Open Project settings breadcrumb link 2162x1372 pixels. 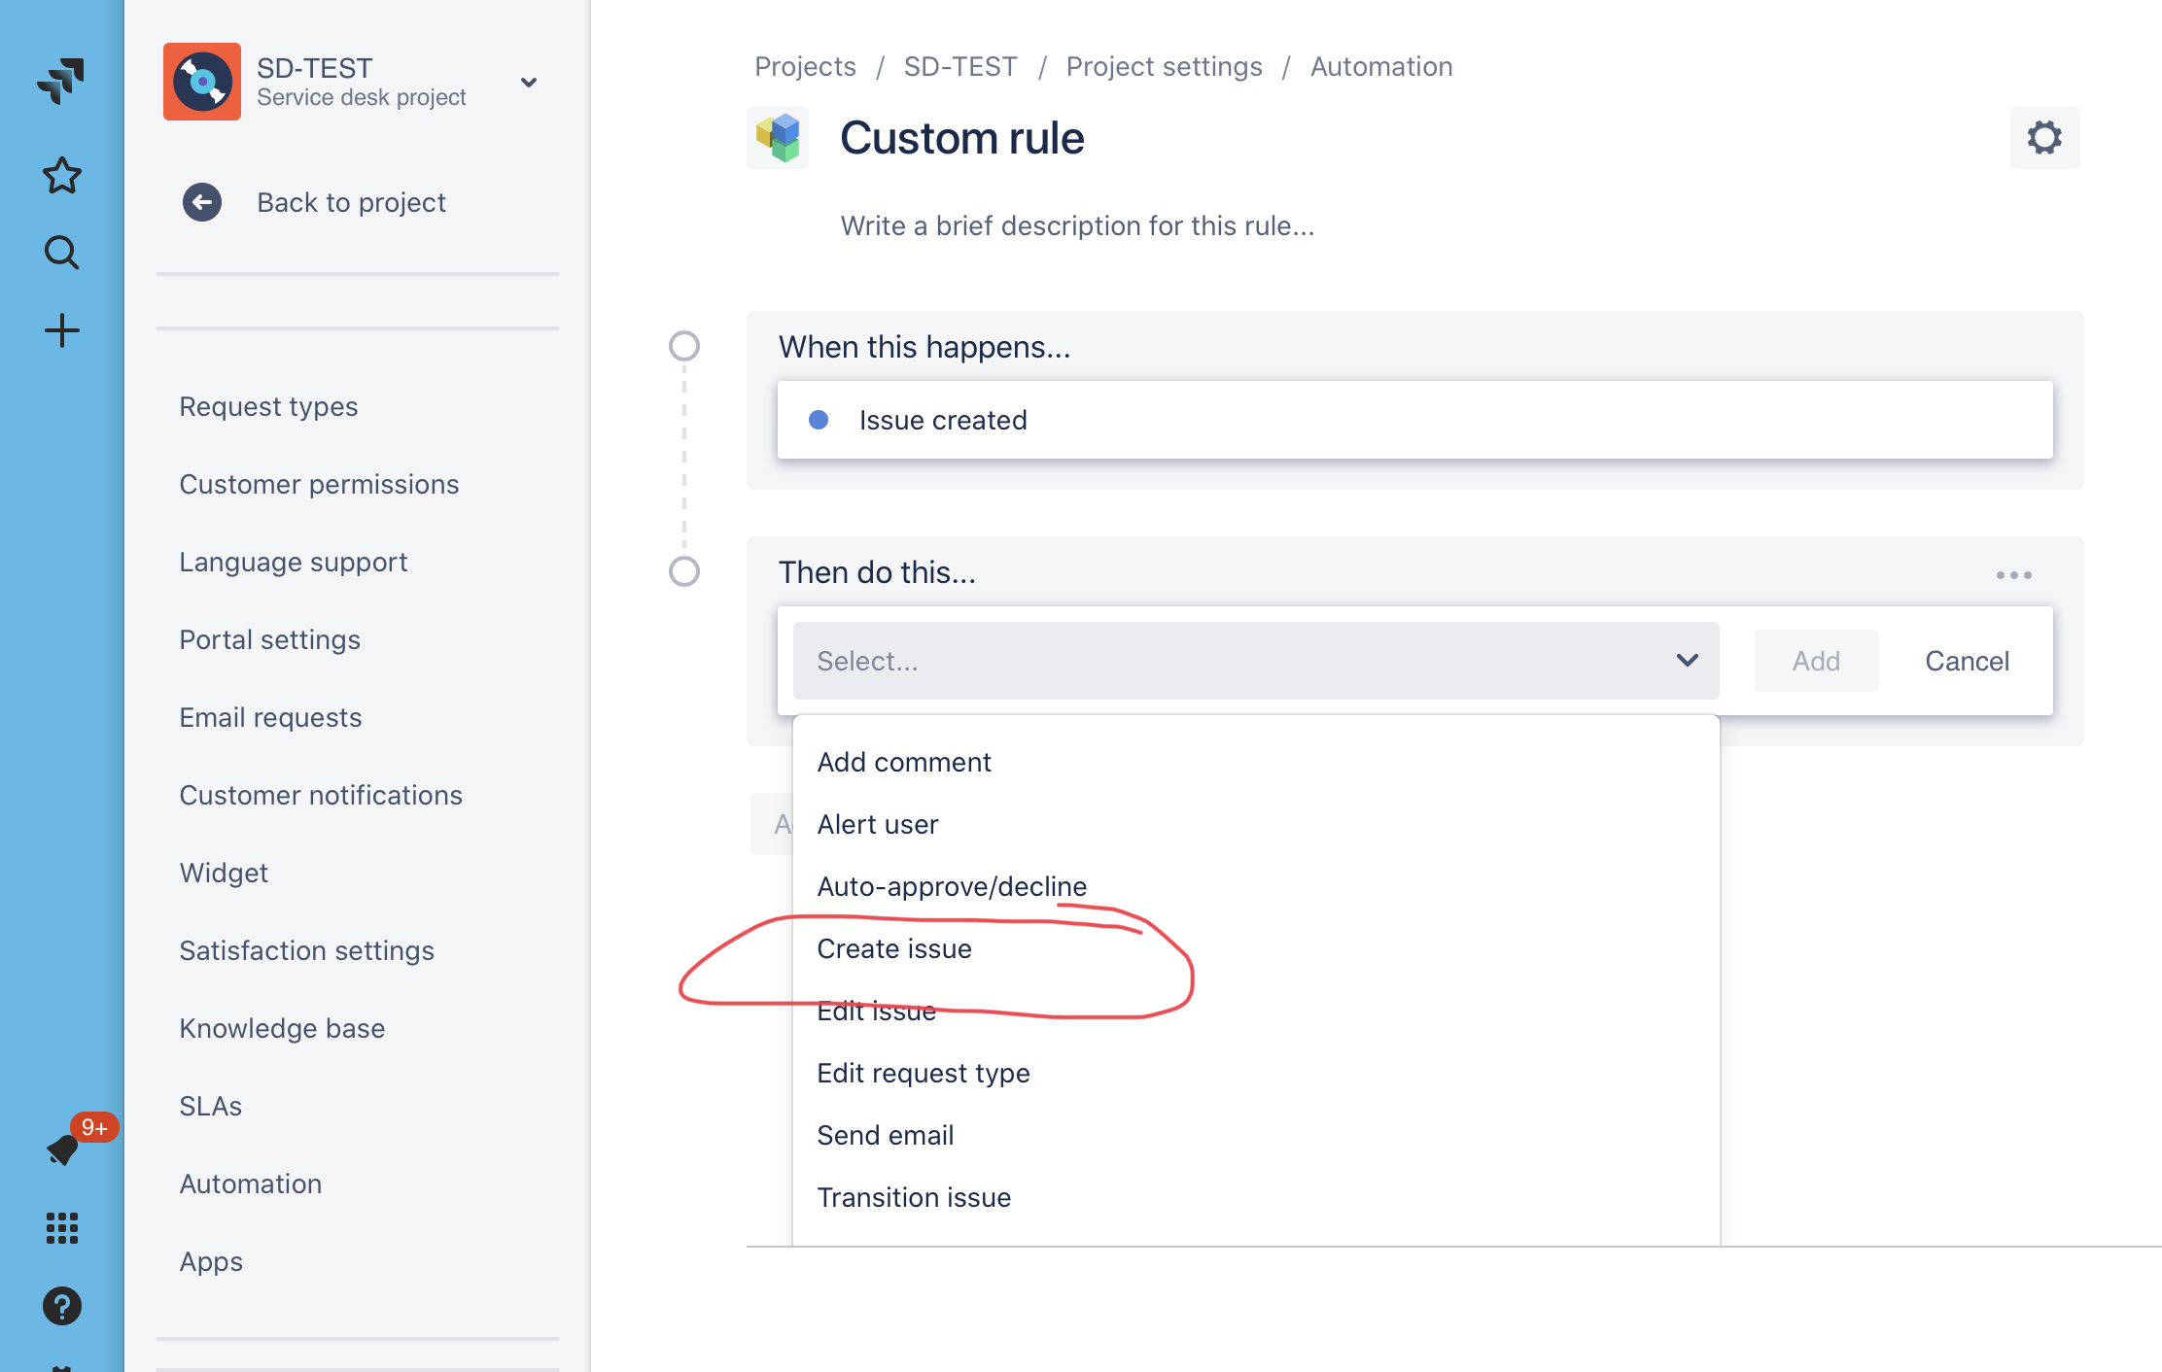[x=1164, y=66]
